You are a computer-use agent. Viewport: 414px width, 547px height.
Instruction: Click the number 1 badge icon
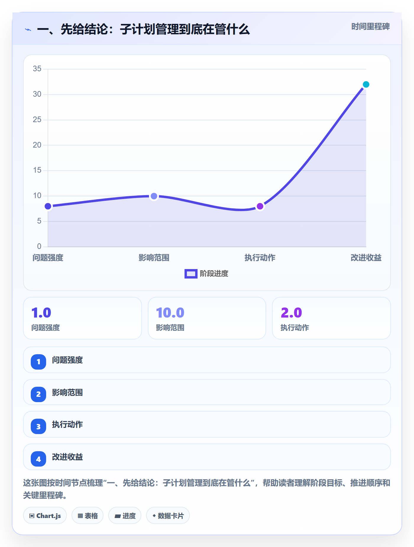click(x=38, y=362)
